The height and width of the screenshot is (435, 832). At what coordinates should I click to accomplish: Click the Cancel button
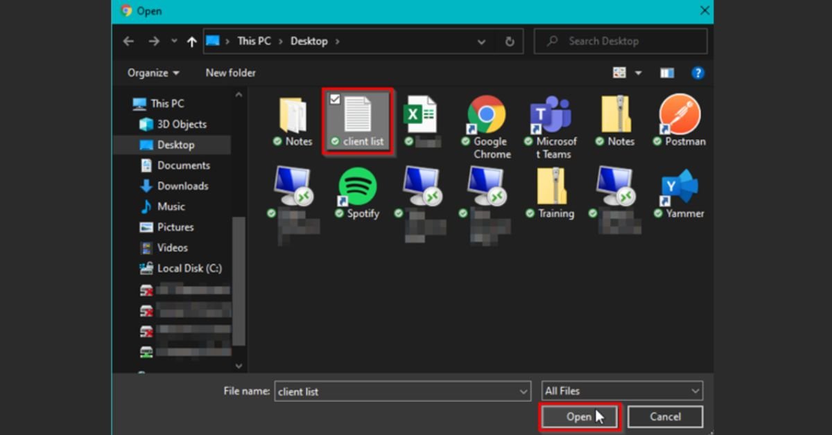point(666,417)
